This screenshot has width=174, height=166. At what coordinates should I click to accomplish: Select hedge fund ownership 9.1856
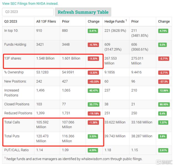(110, 72)
